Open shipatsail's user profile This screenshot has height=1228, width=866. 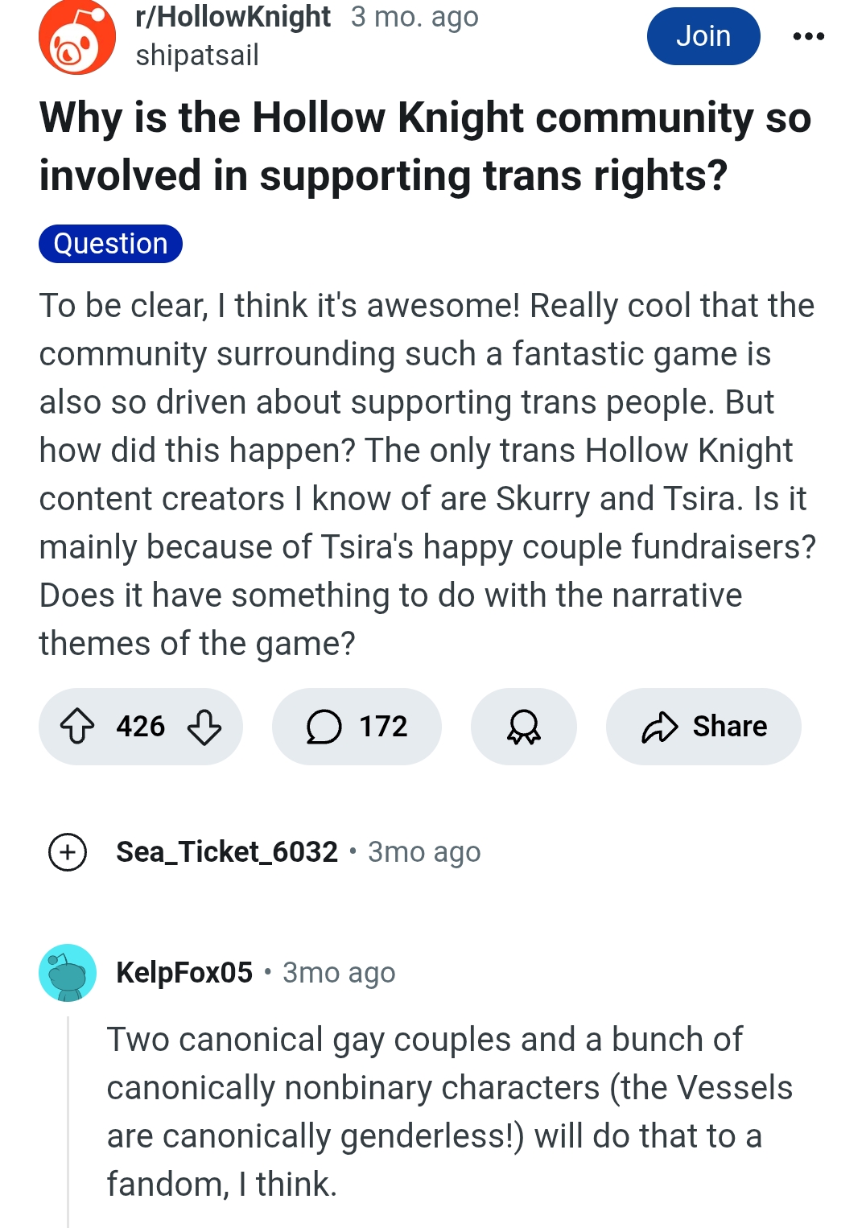pos(197,56)
